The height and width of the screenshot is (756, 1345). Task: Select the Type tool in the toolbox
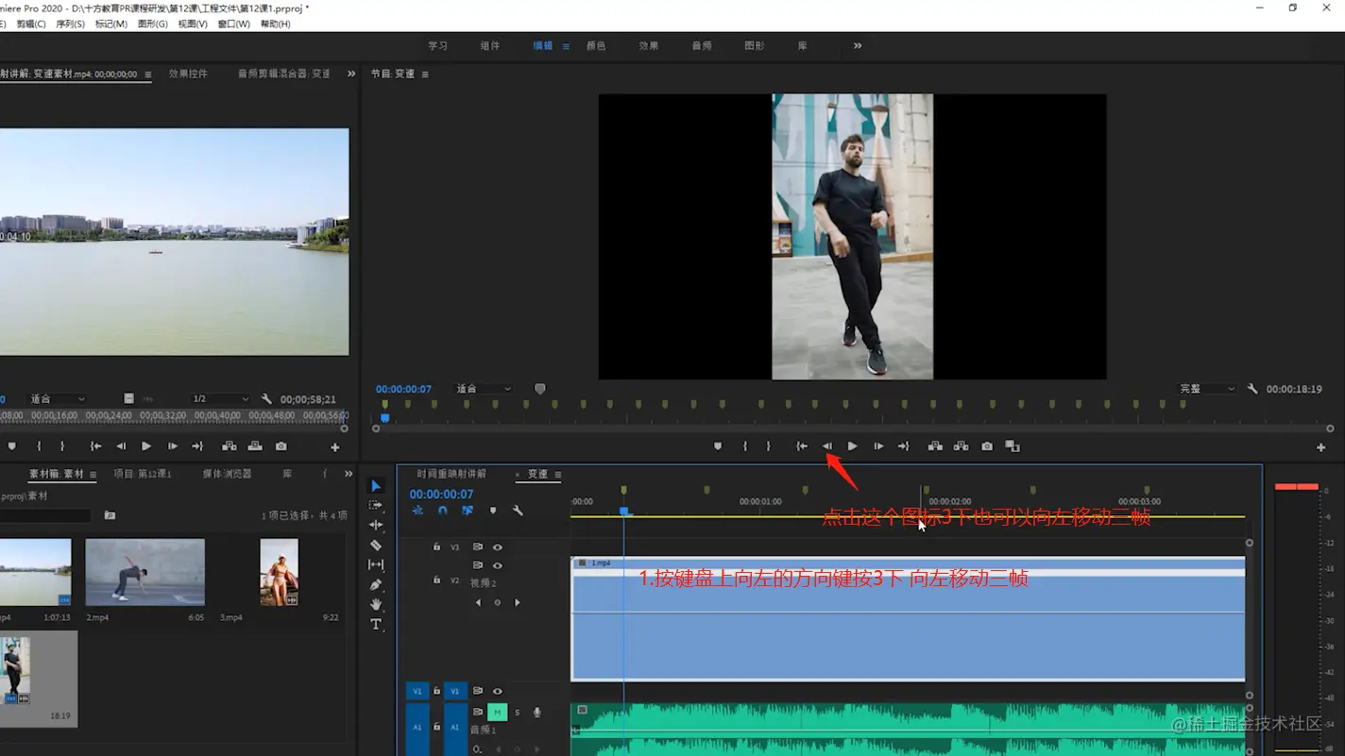pyautogui.click(x=376, y=625)
